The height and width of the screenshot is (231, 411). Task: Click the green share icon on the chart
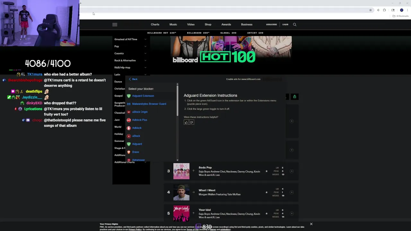click(294, 97)
